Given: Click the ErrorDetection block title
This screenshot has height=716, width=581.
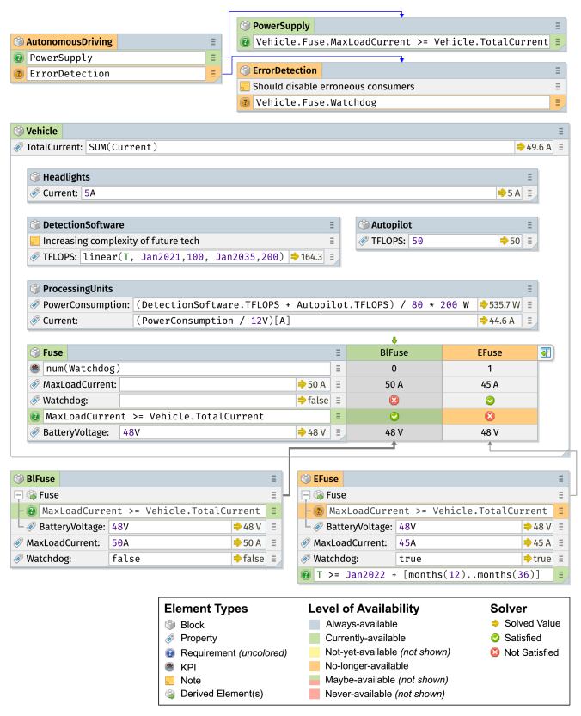Looking at the screenshot, I should (284, 70).
